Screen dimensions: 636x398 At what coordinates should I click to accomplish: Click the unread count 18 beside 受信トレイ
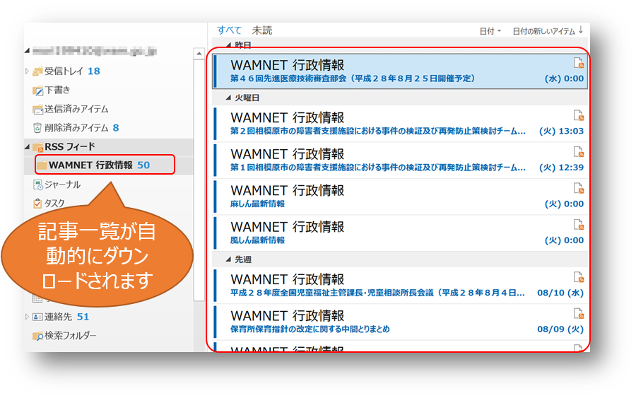click(x=94, y=71)
